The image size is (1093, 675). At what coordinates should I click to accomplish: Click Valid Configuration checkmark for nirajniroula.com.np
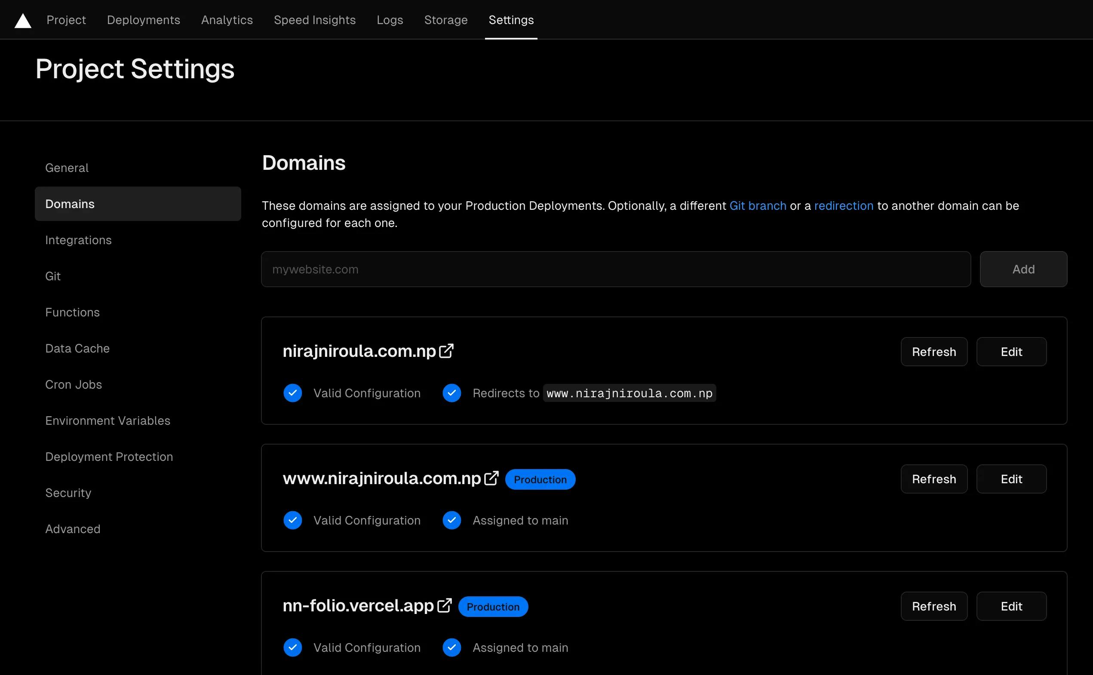click(x=293, y=393)
